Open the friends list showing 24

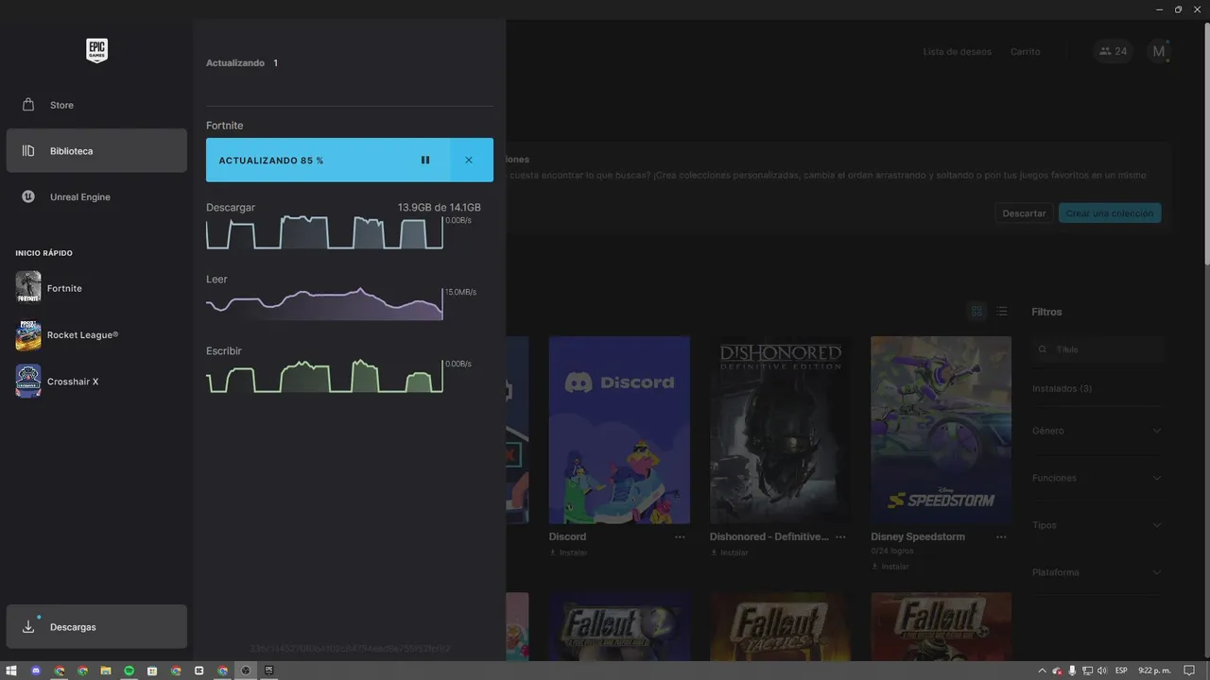(1113, 52)
